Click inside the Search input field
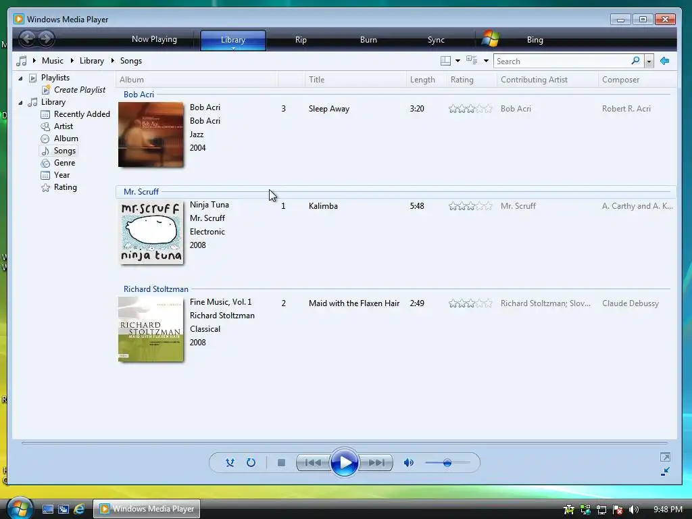This screenshot has width=692, height=519. pyautogui.click(x=562, y=61)
